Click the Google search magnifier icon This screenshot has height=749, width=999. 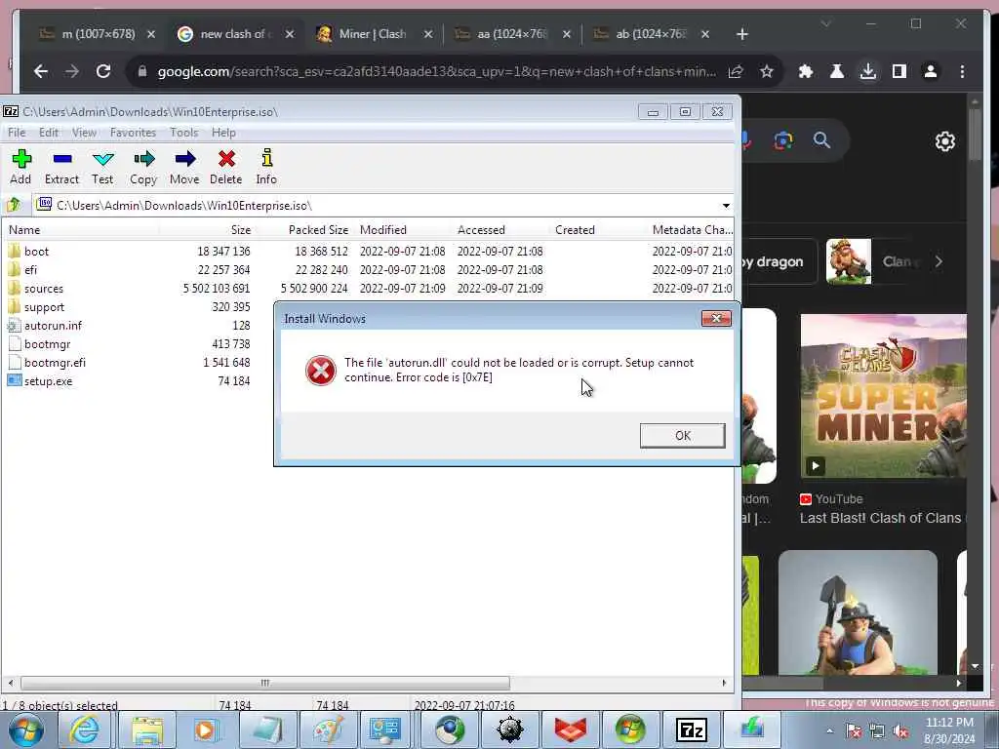coord(821,140)
